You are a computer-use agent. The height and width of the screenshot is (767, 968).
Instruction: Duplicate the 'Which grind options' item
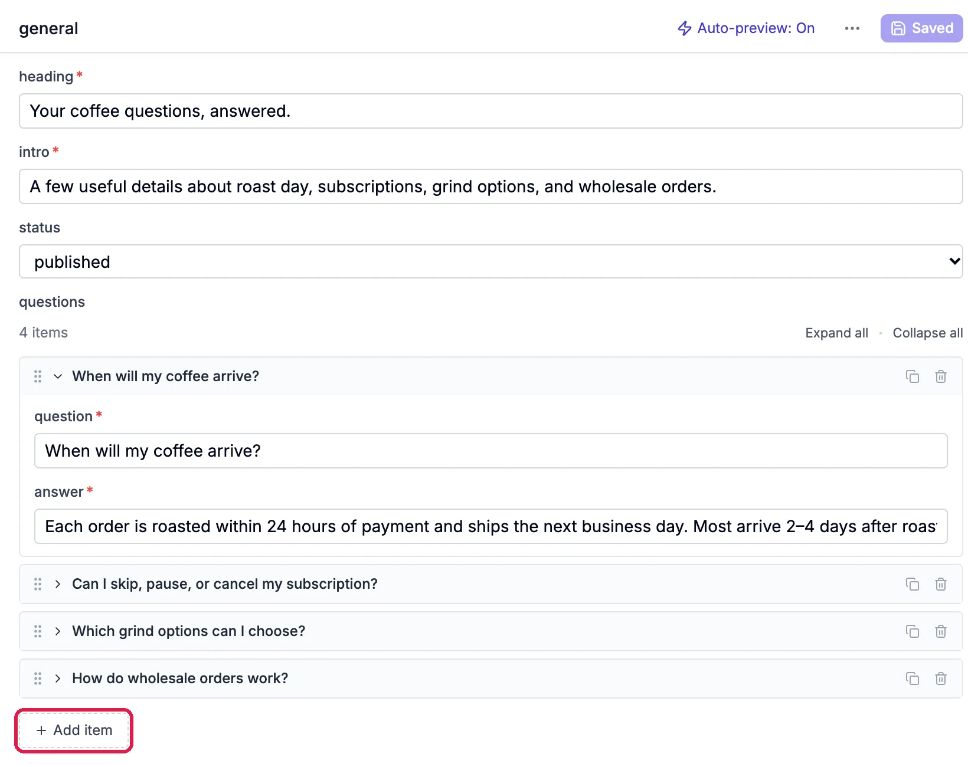[x=913, y=631]
